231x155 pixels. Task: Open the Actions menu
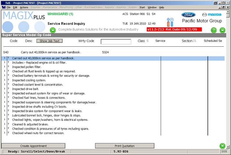tap(24, 7)
